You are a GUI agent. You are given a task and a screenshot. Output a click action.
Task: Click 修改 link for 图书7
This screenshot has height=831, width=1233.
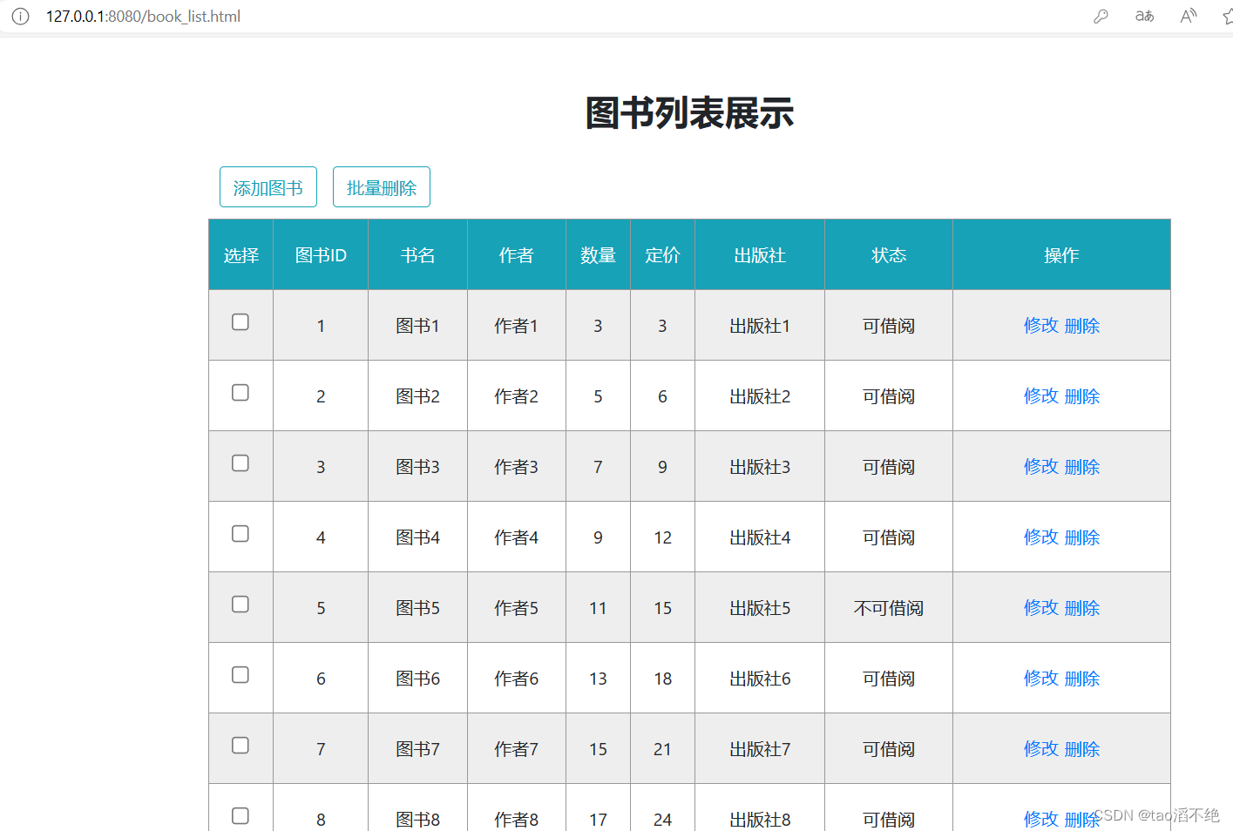1041,749
